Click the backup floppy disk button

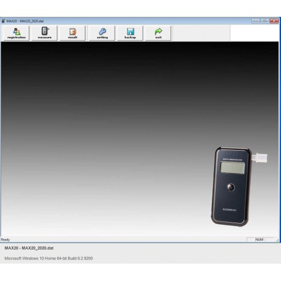[x=130, y=33]
